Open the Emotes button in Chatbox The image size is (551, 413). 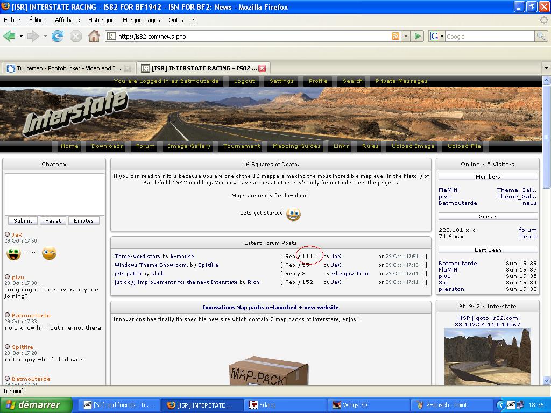coord(83,220)
